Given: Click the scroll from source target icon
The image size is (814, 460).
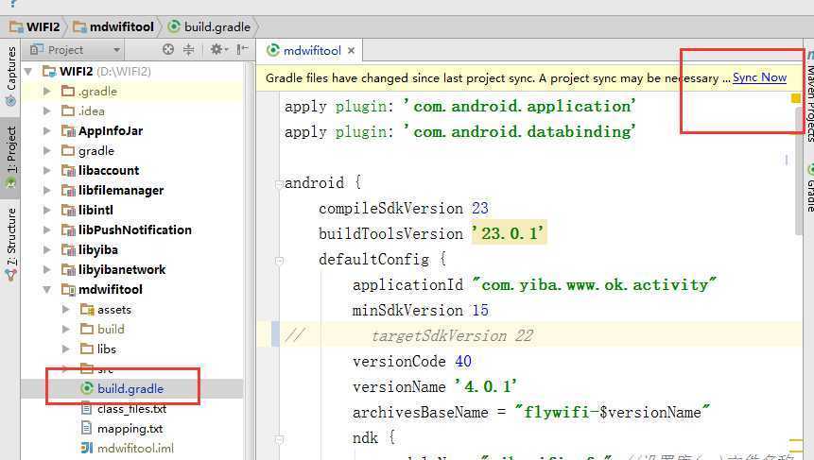Looking at the screenshot, I should point(167,49).
